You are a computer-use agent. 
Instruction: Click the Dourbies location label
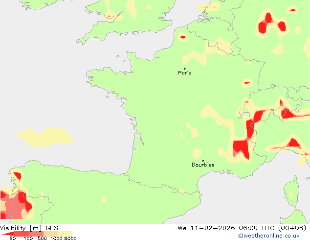click(203, 165)
